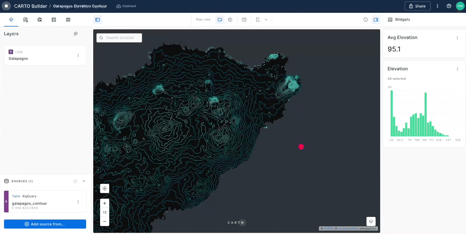The image size is (466, 234).
Task: Click the map info icon
Action: tap(366, 20)
